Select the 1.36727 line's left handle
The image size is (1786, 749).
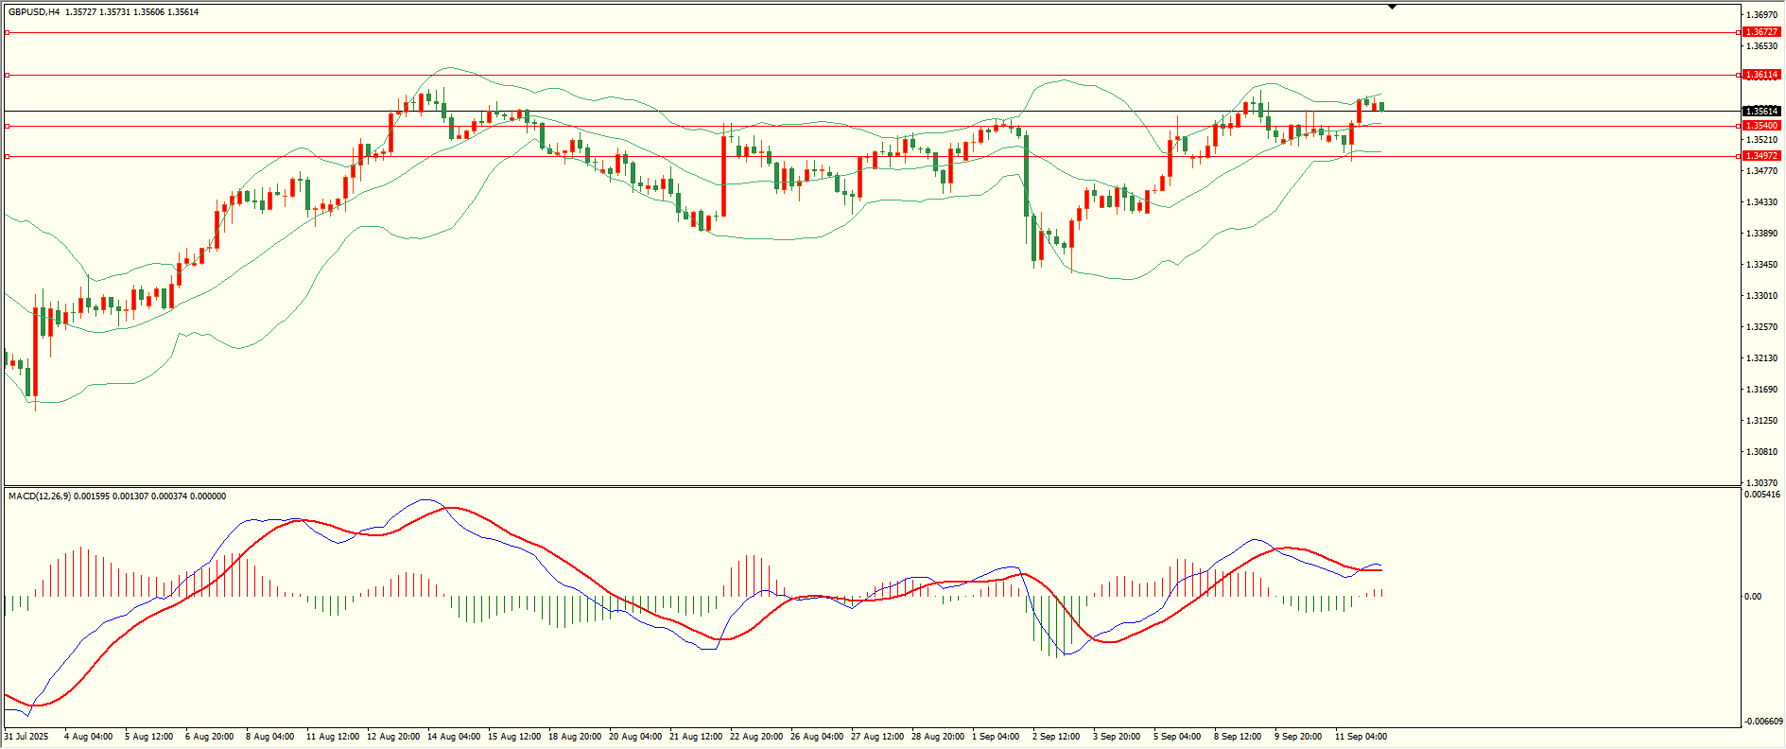pyautogui.click(x=8, y=32)
